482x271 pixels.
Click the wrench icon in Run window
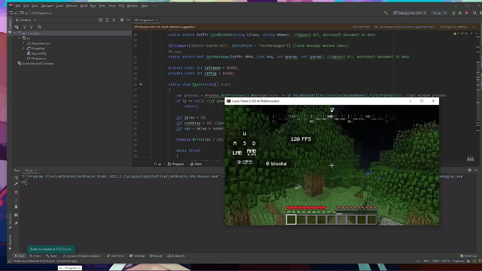pos(16,184)
